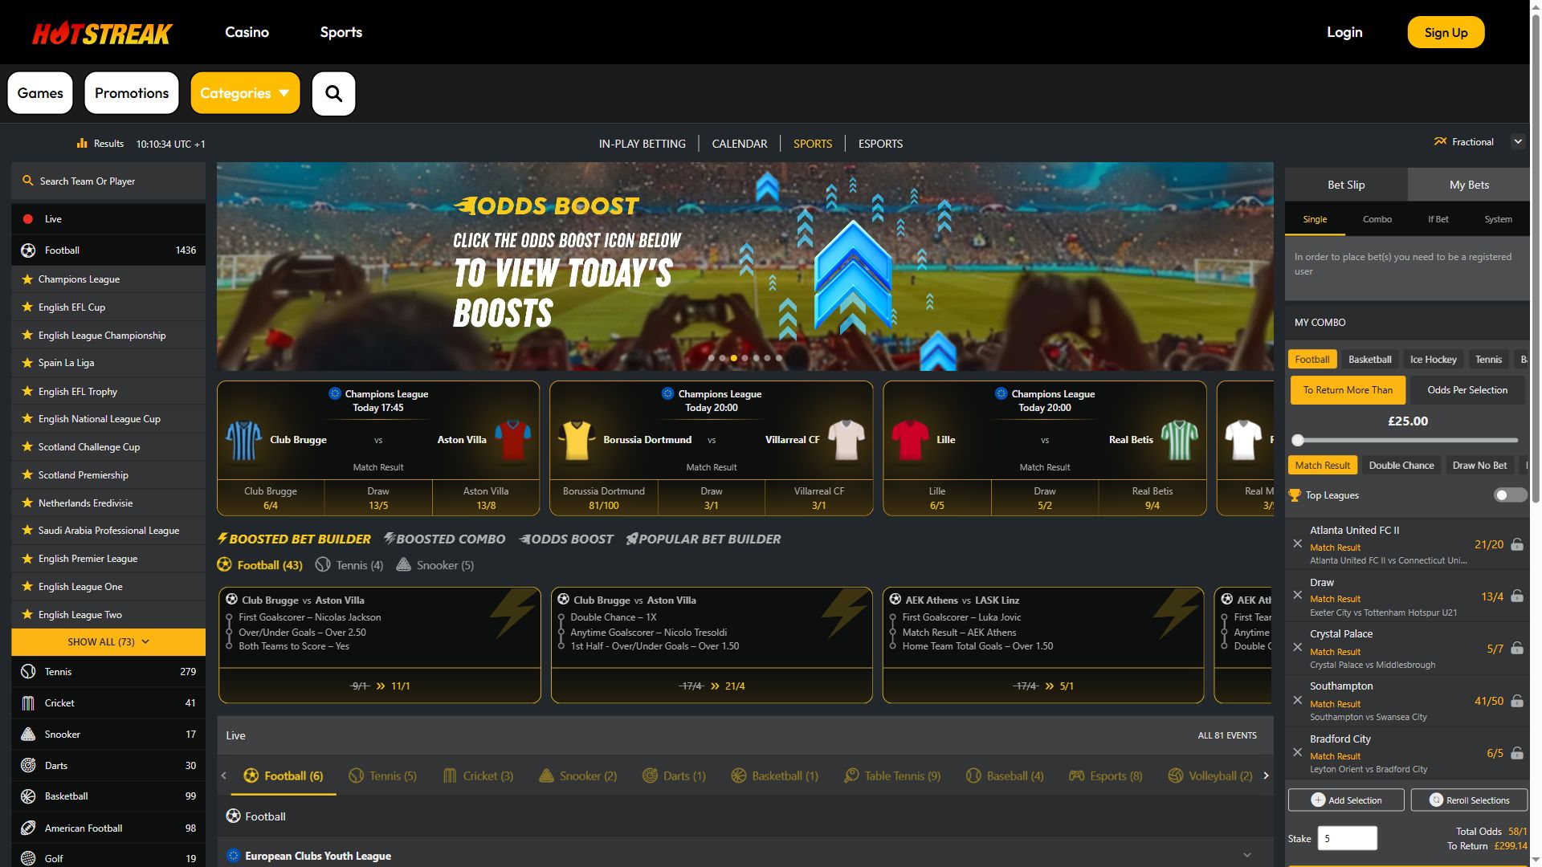Click the Cricket sidebar icon
Screen dimensions: 1542x867
(28, 703)
